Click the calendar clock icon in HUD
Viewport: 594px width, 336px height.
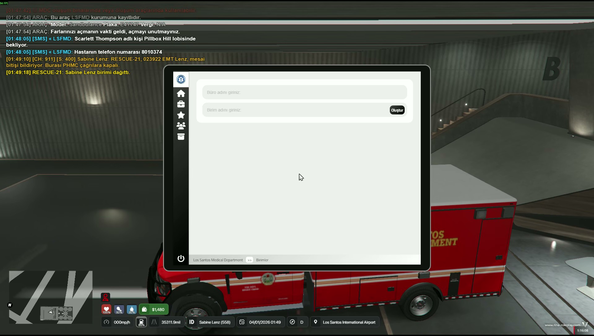(242, 322)
